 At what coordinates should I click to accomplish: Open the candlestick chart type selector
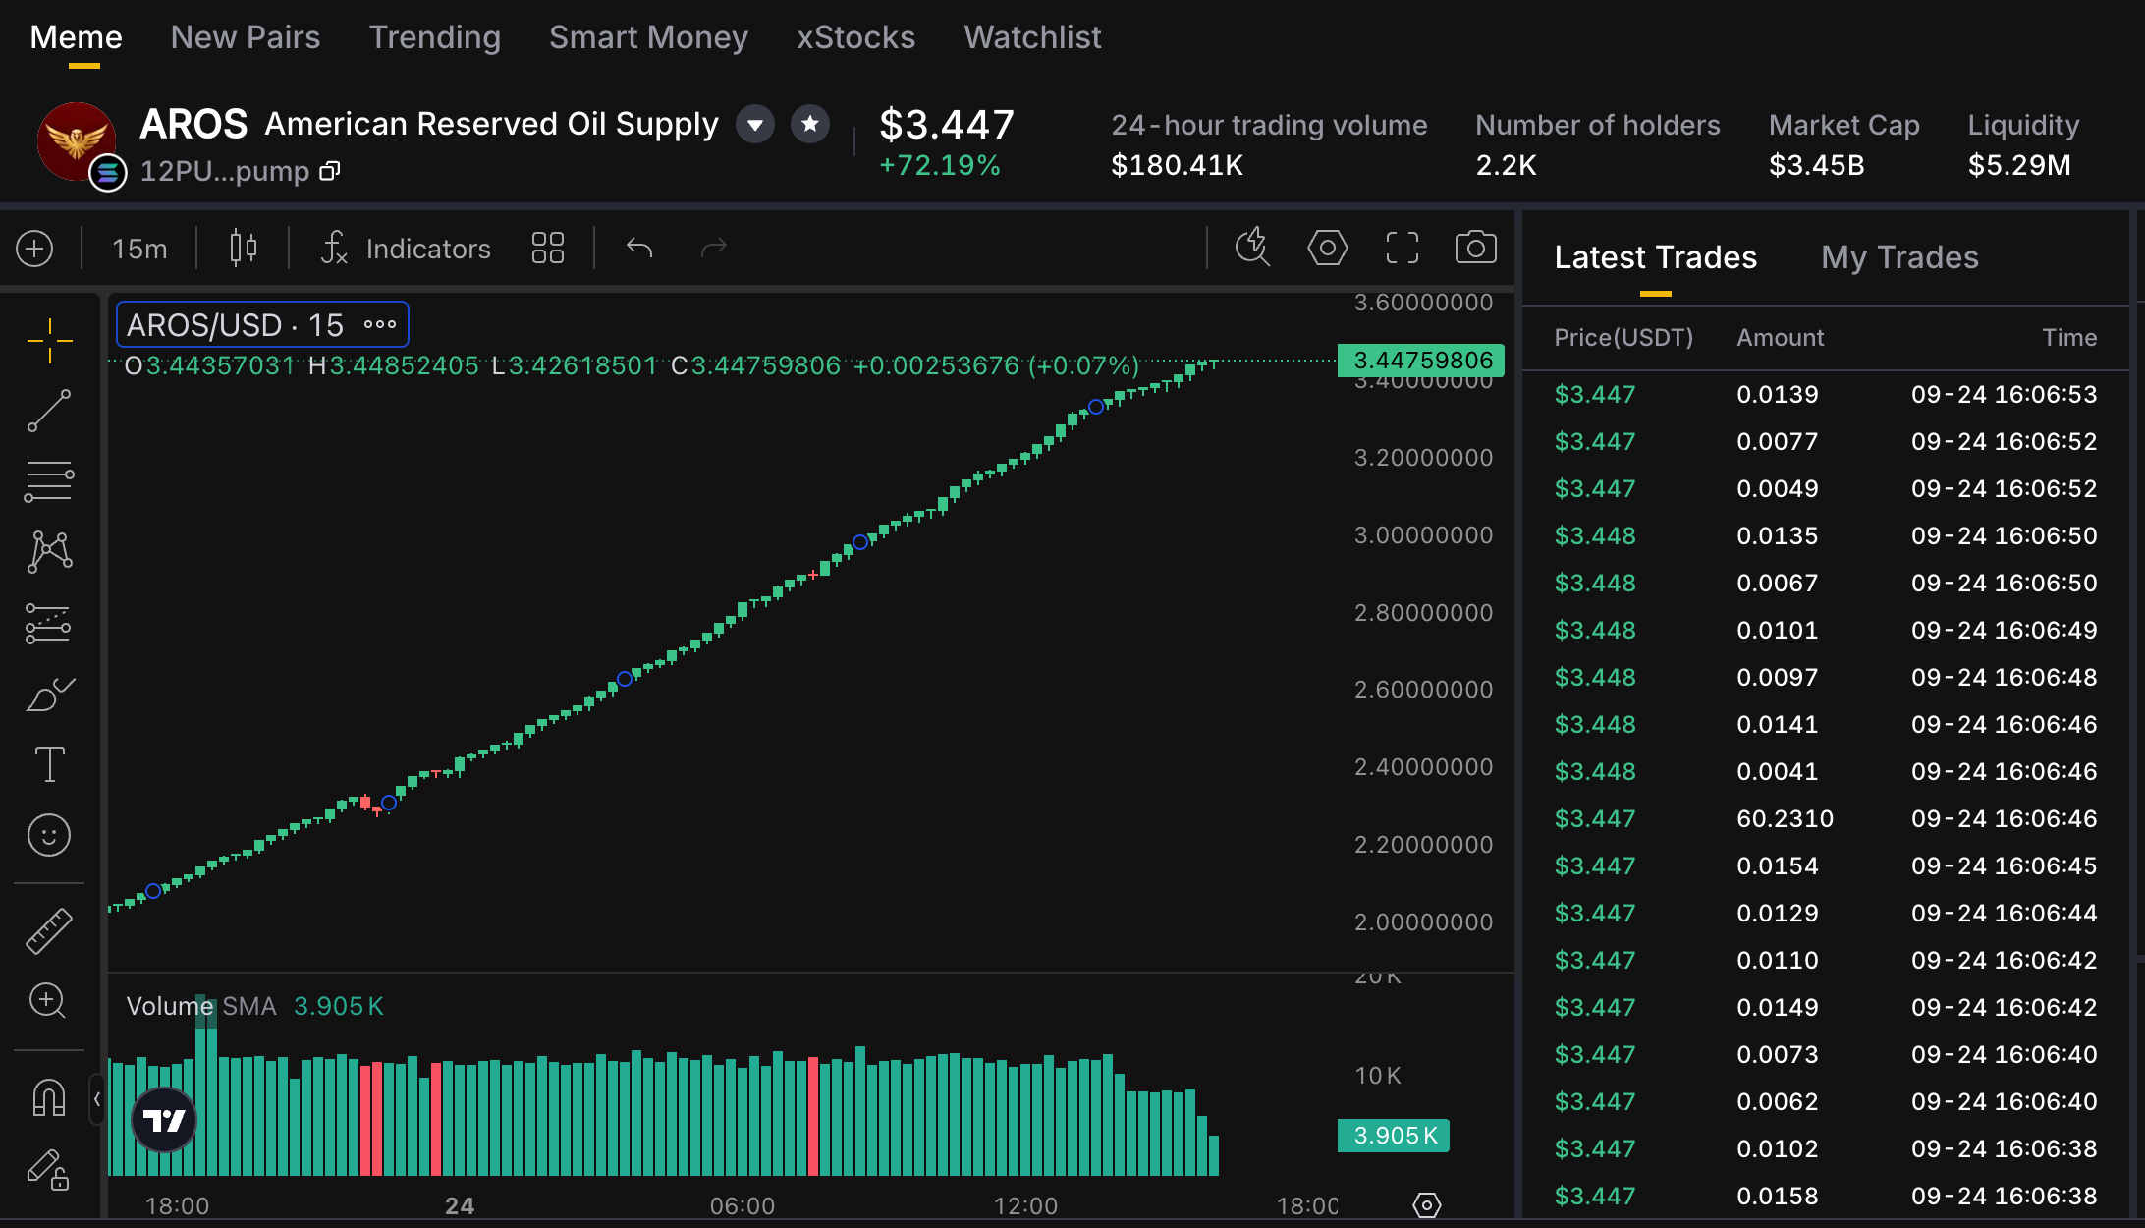[x=243, y=248]
